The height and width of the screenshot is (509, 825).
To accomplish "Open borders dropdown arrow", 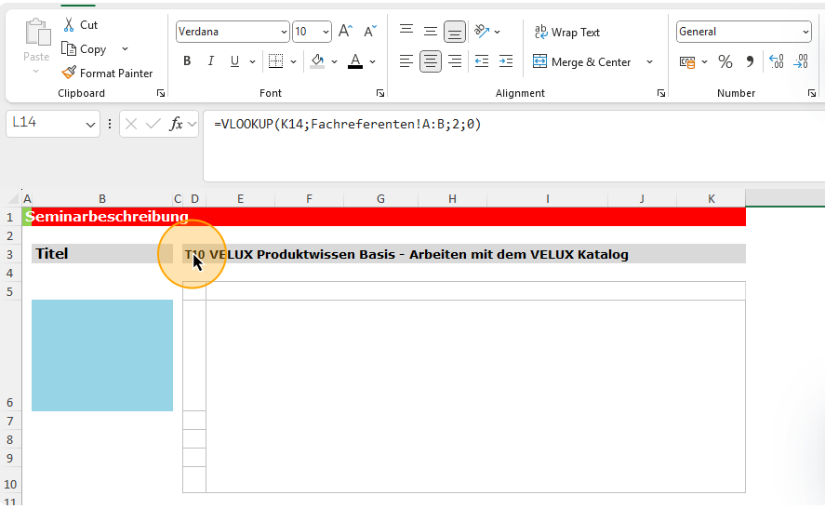I will click(x=294, y=62).
